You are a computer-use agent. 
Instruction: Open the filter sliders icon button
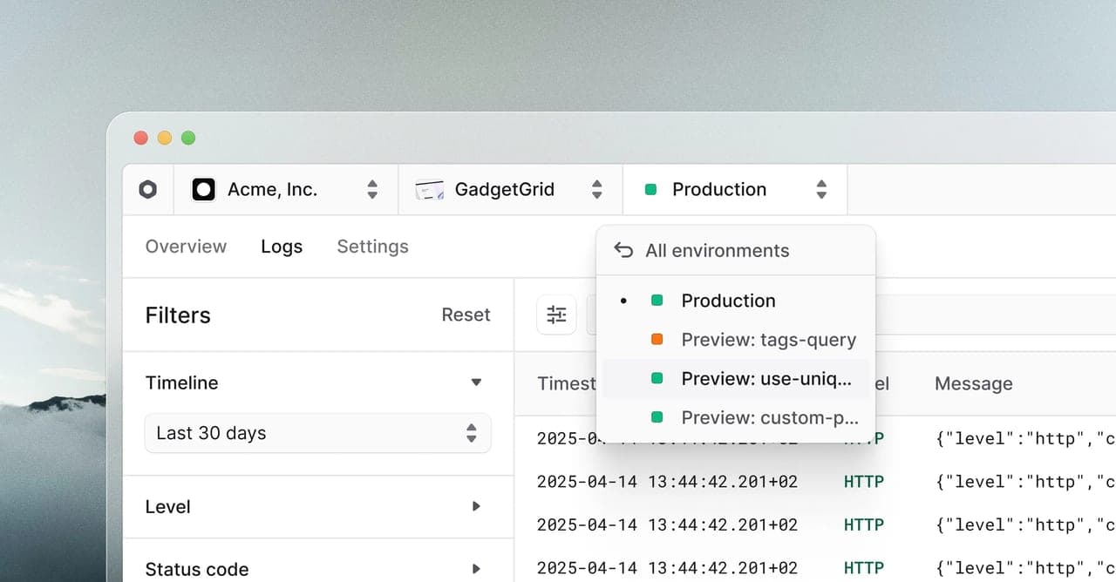(x=556, y=315)
